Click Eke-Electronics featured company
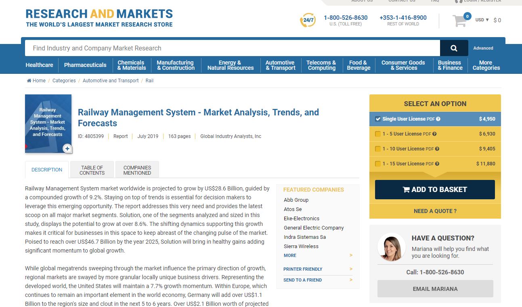Image resolution: width=522 pixels, height=307 pixels. point(302,219)
